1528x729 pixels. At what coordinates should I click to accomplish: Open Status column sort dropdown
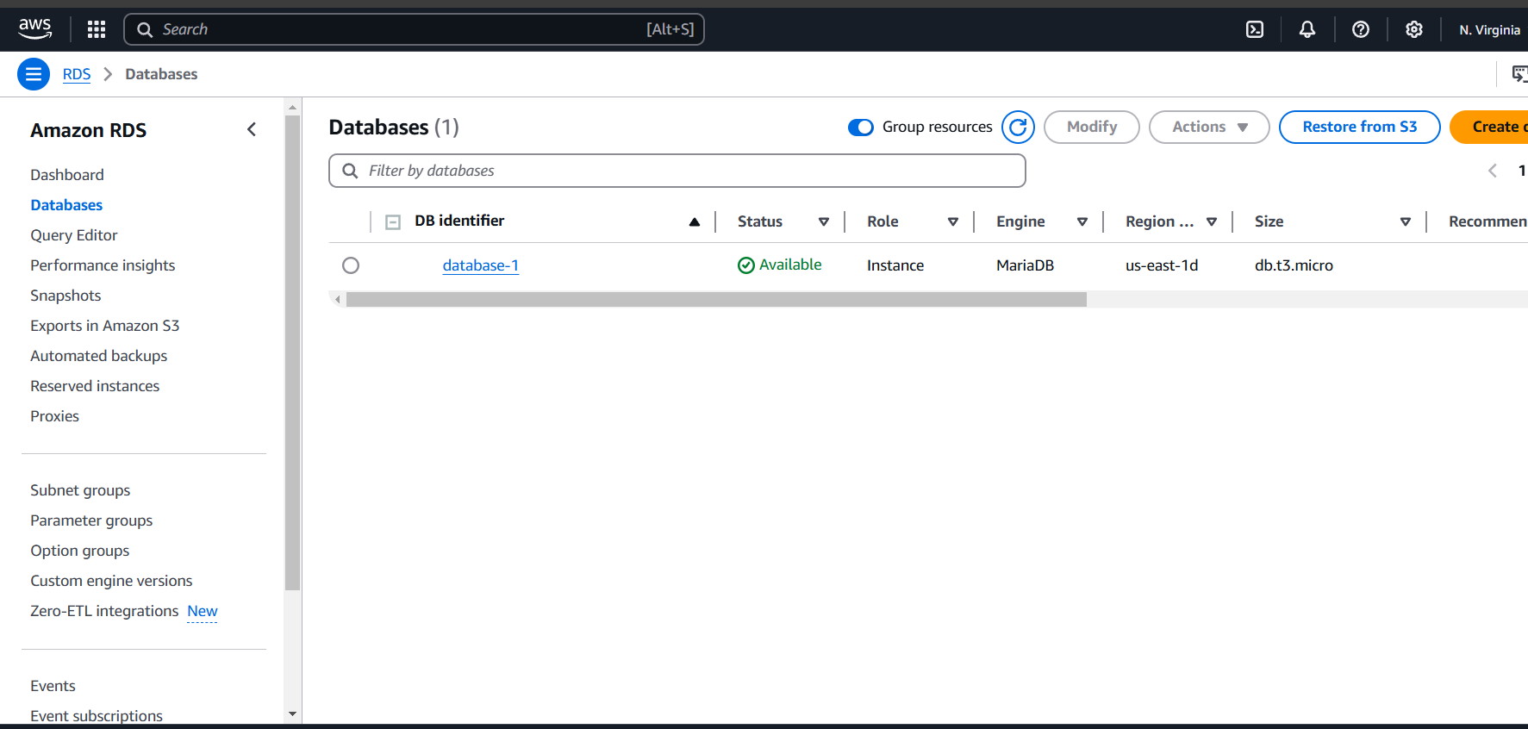824,221
